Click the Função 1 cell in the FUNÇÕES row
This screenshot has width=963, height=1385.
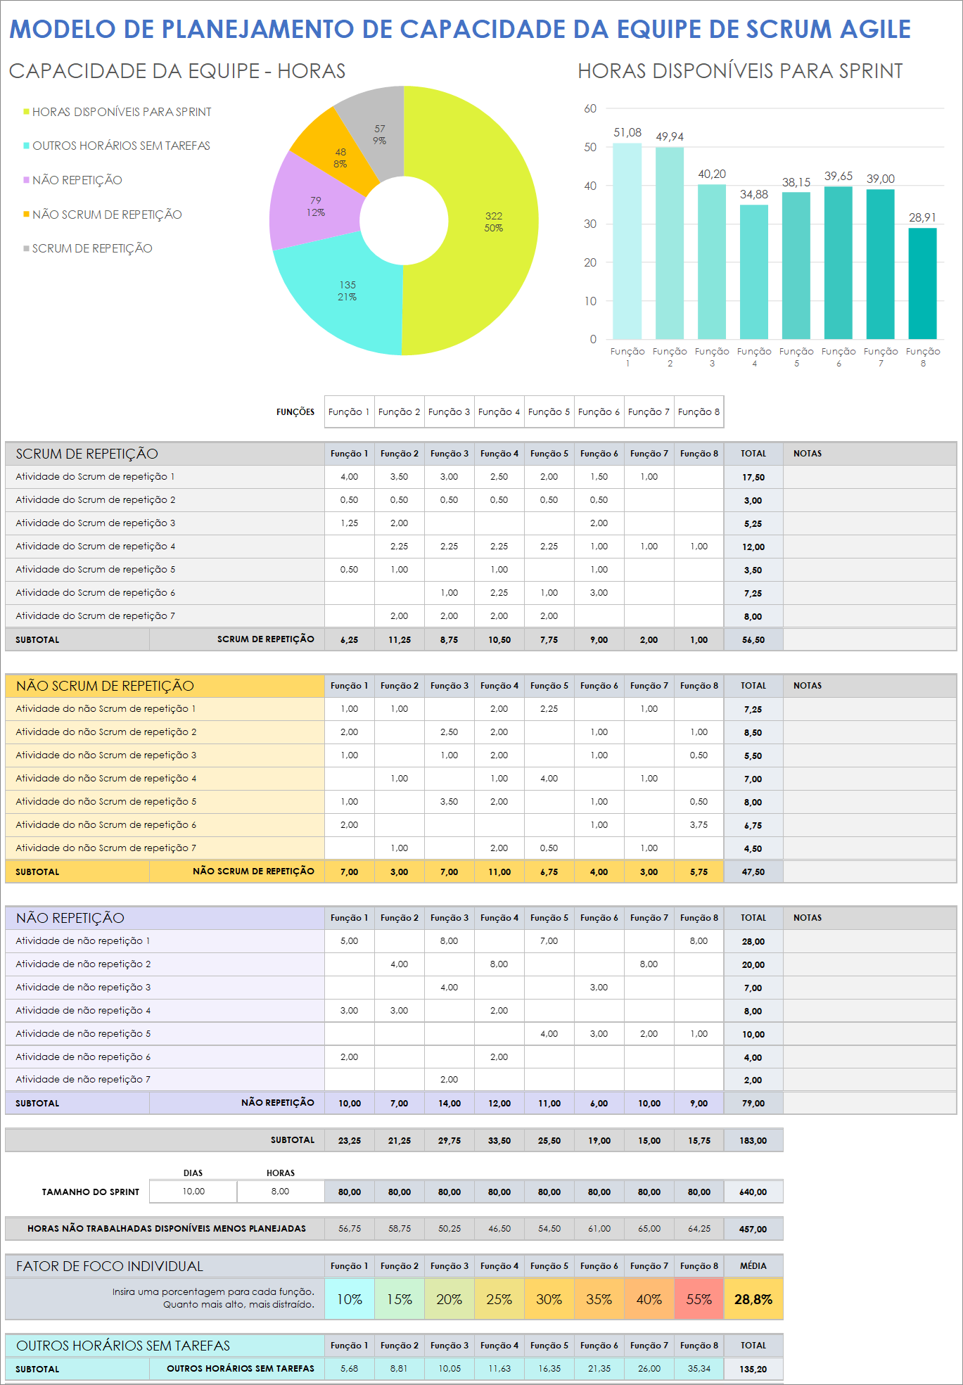click(350, 412)
